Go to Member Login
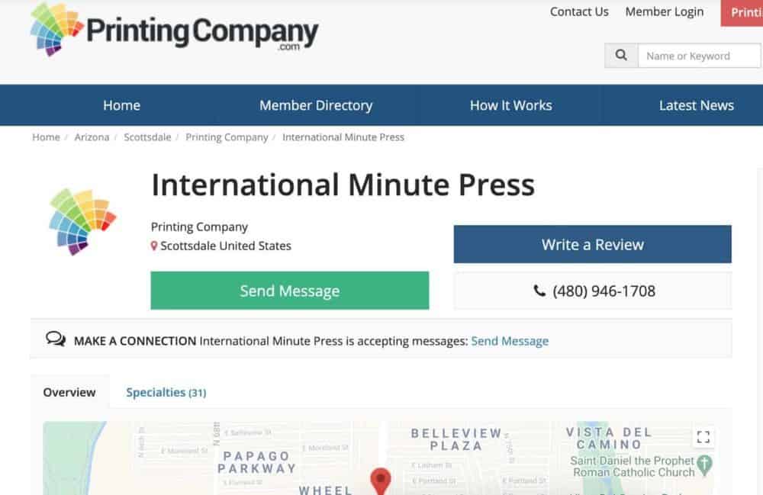Viewport: 763px width, 495px height. pos(664,11)
